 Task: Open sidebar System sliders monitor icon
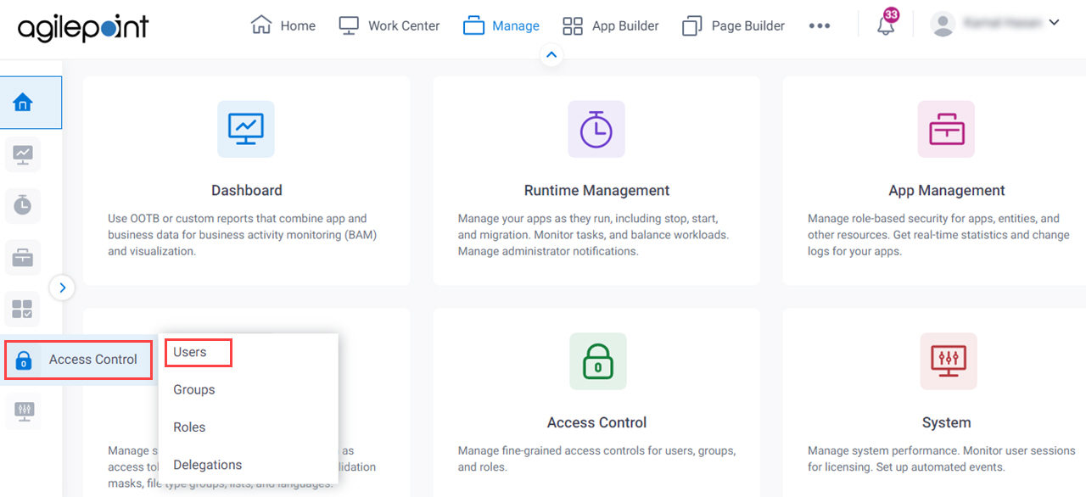23,411
